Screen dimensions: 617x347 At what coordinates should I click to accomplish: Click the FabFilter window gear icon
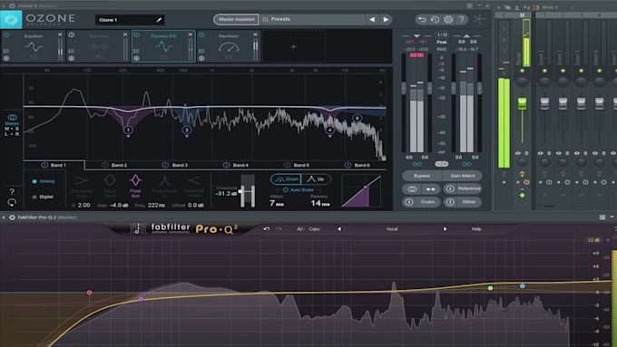tap(12, 217)
